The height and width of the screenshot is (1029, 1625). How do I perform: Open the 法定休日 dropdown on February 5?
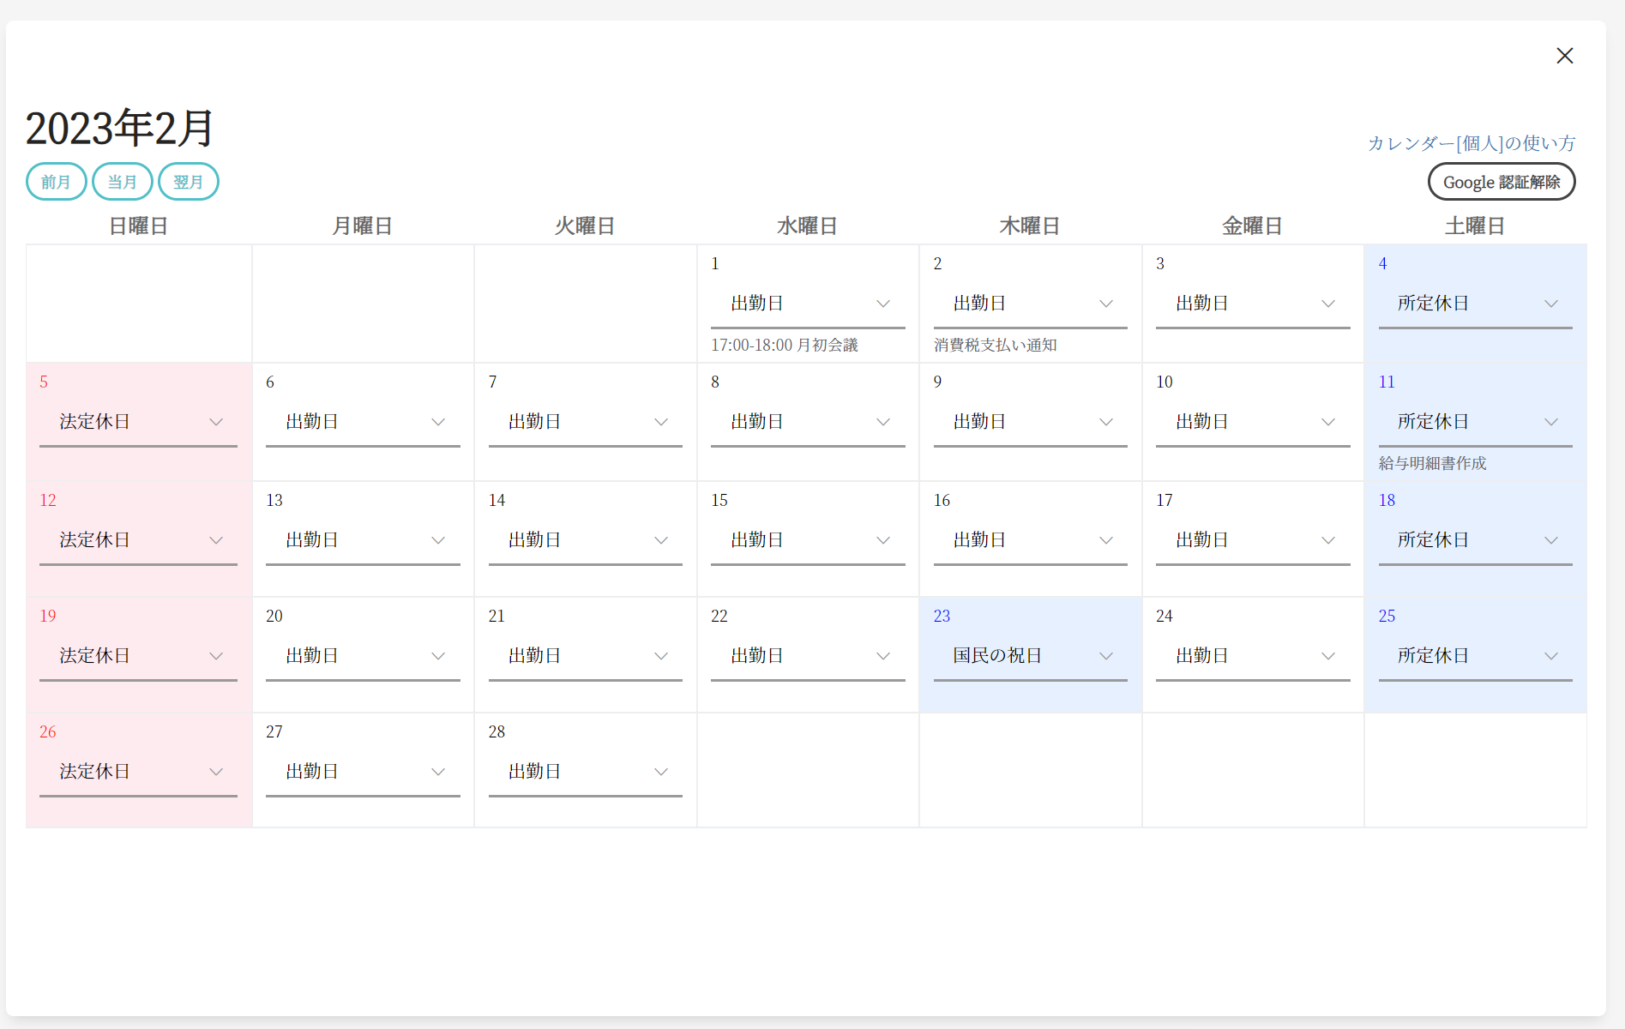point(138,422)
